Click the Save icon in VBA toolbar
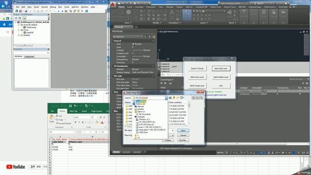The image size is (311, 175). point(26,11)
